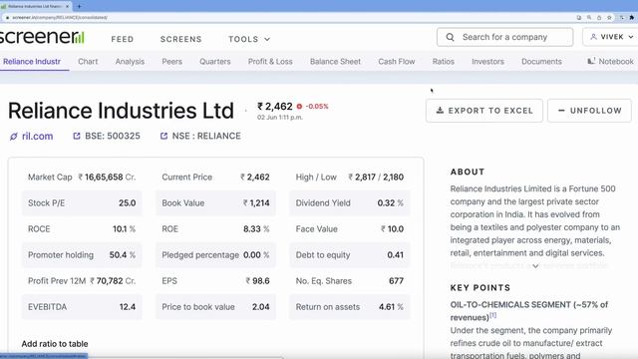This screenshot has height=359, width=638.
Task: Click the reference [1] footnote link
Action: [x=492, y=315]
